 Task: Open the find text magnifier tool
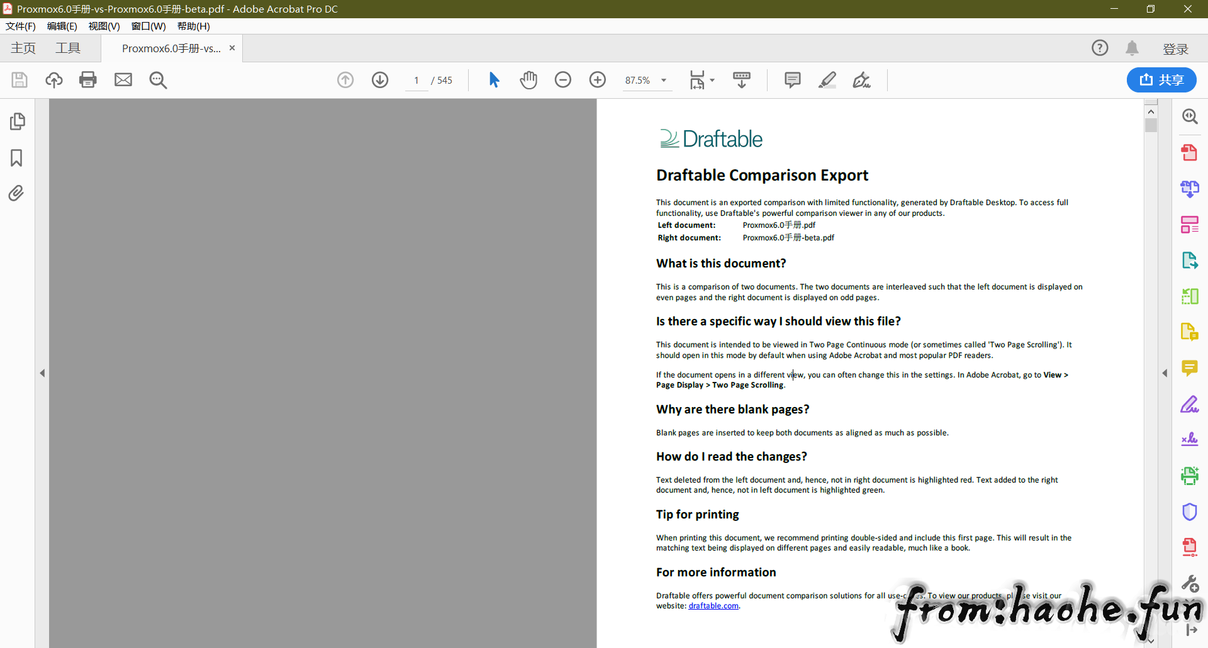[158, 80]
